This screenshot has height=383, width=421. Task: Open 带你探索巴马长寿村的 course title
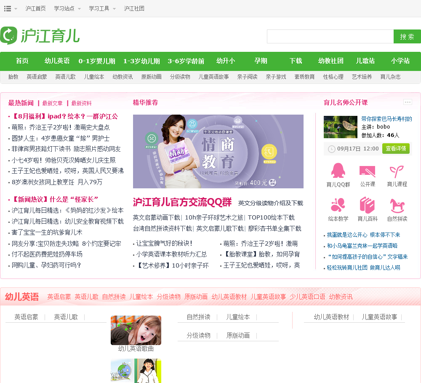coord(386,119)
